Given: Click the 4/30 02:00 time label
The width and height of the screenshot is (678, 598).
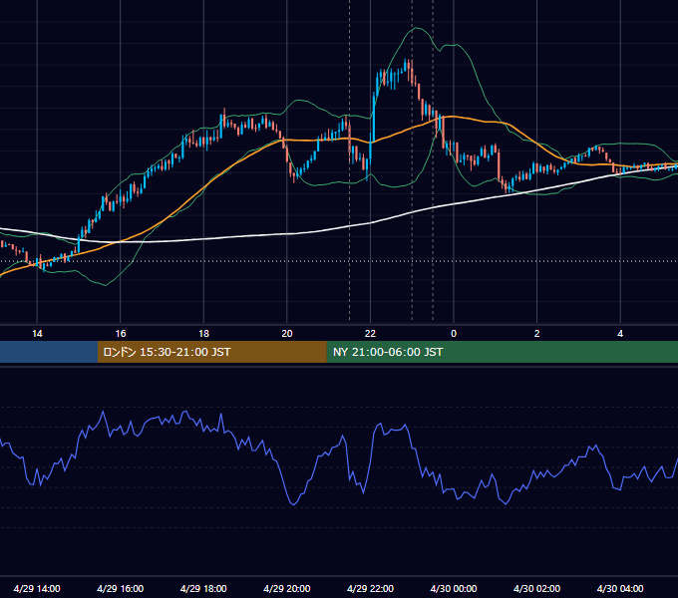Looking at the screenshot, I should pyautogui.click(x=536, y=588).
